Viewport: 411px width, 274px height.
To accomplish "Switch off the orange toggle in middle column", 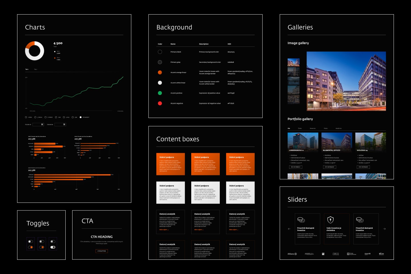I will coord(42,247).
